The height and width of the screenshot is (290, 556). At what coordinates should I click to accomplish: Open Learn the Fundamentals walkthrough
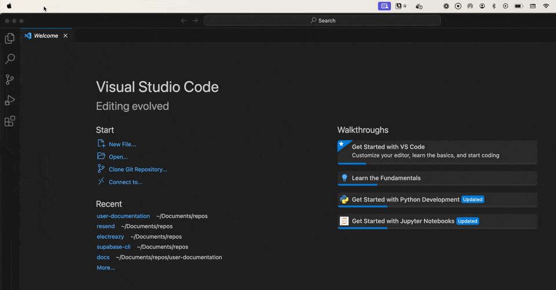pos(437,178)
